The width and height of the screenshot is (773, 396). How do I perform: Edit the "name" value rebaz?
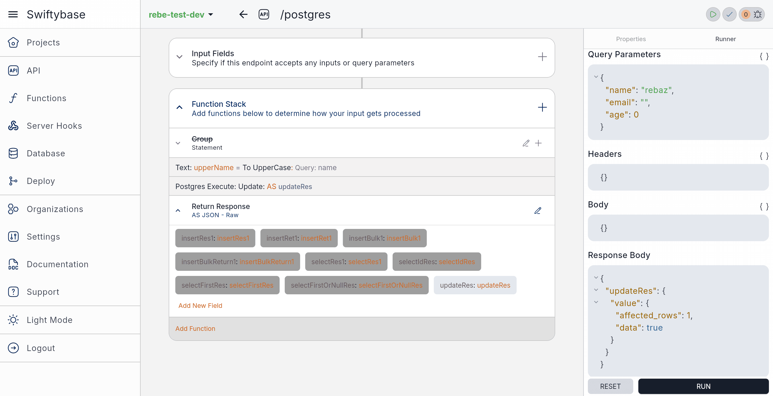tap(656, 90)
